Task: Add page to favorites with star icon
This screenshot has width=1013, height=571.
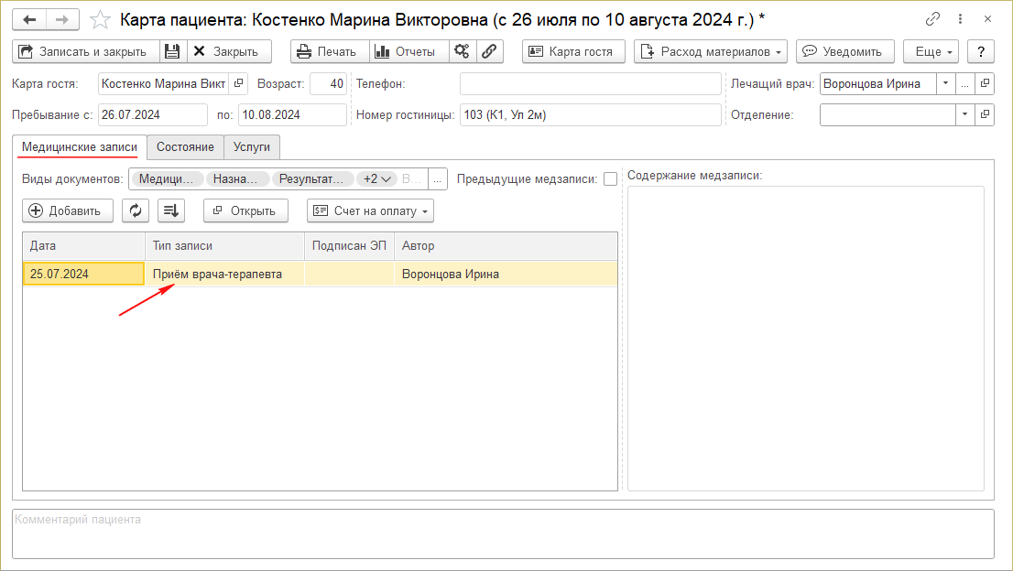Action: (x=101, y=19)
